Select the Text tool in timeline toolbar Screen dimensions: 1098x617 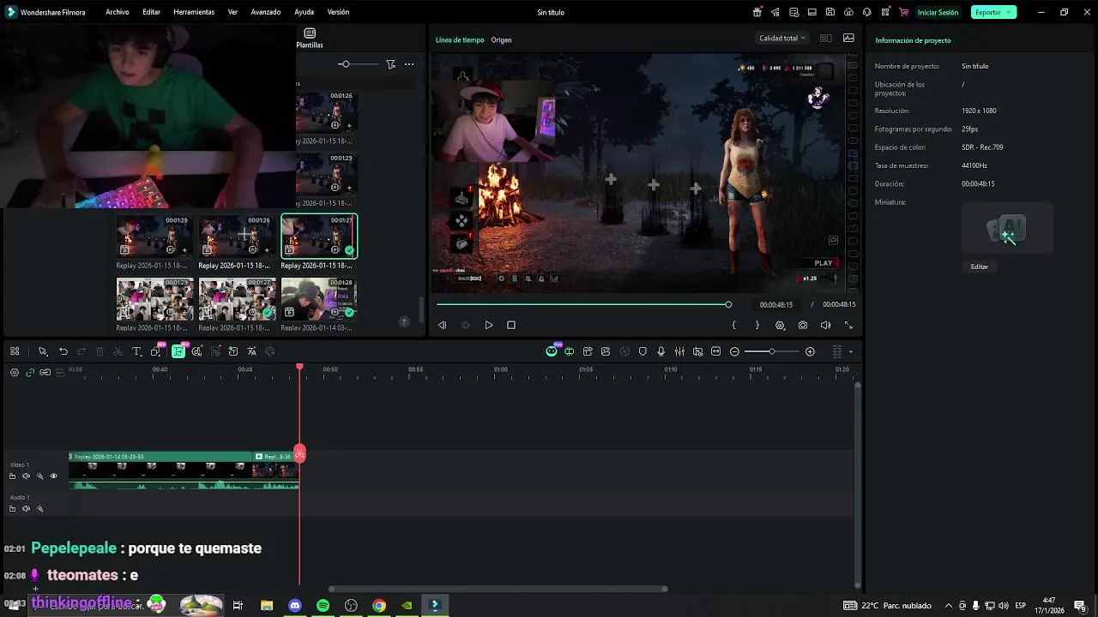pyautogui.click(x=136, y=351)
